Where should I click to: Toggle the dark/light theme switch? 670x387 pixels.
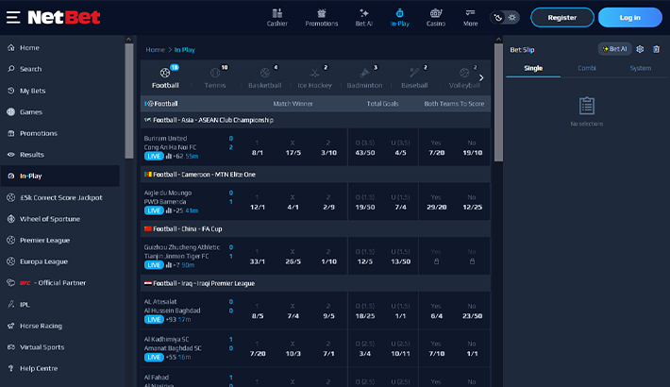pos(505,18)
